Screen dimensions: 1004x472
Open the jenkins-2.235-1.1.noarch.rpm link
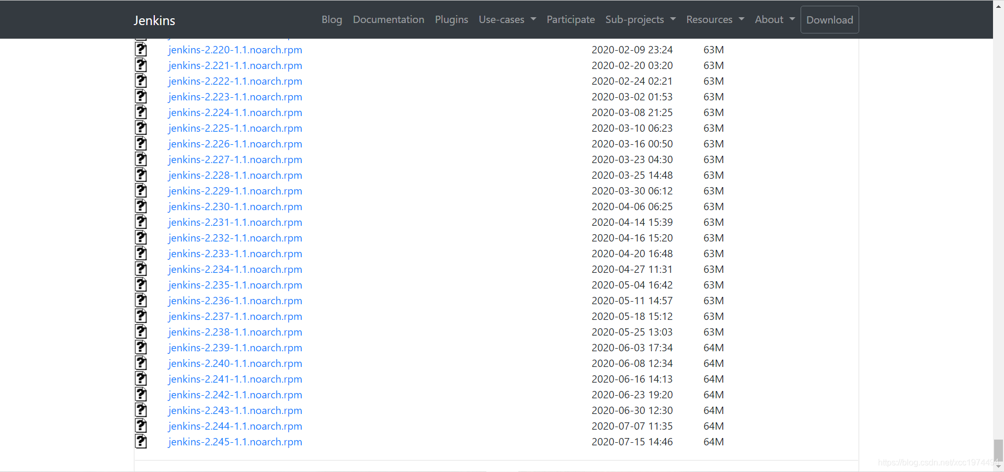click(x=235, y=285)
